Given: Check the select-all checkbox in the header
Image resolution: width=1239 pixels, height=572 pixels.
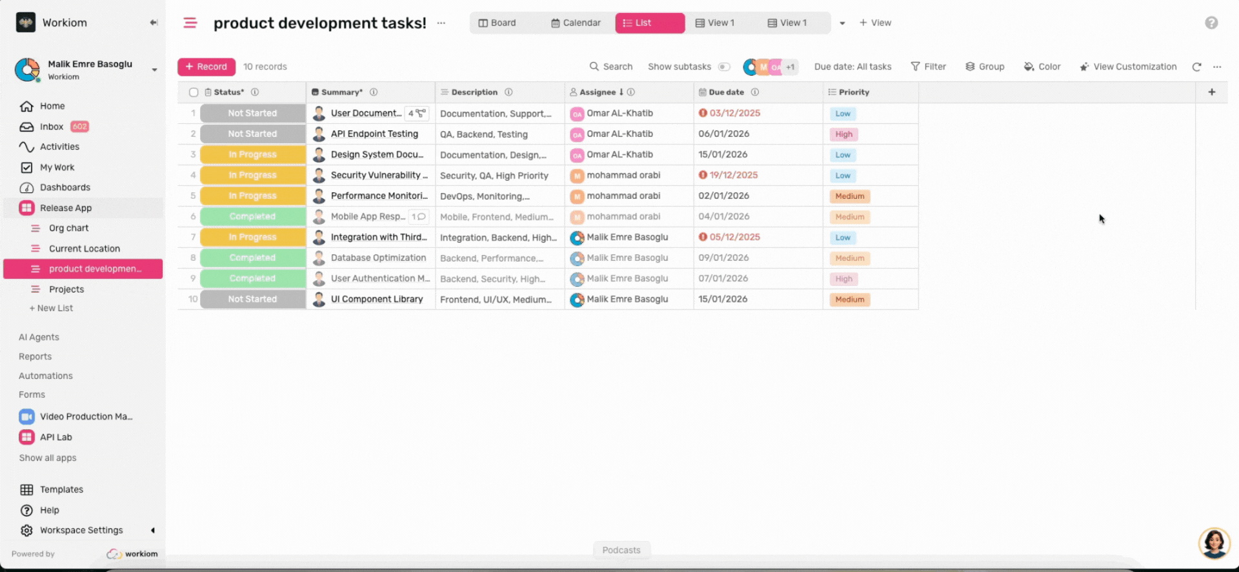Looking at the screenshot, I should [193, 92].
